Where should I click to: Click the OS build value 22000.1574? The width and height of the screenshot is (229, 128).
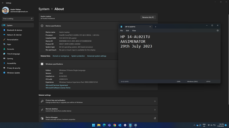click(x=63, y=79)
